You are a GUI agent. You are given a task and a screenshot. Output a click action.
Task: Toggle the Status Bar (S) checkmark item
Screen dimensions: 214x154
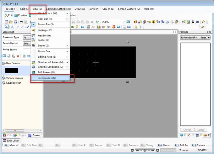pyautogui.click(x=50, y=24)
